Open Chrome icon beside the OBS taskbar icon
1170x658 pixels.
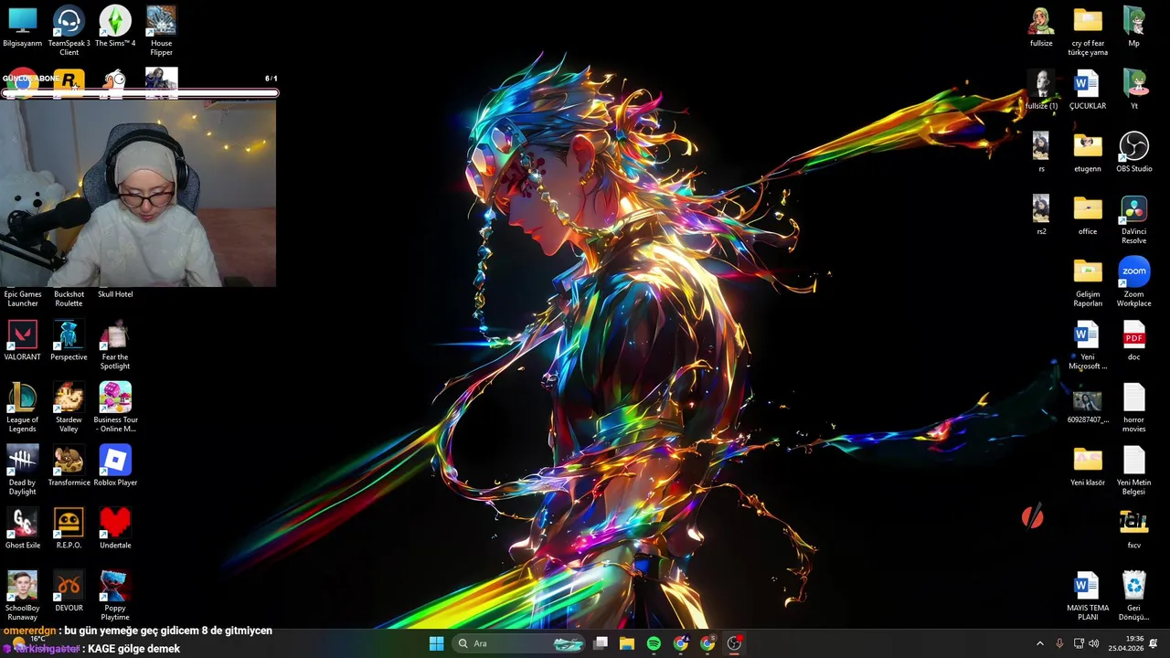pos(707,643)
